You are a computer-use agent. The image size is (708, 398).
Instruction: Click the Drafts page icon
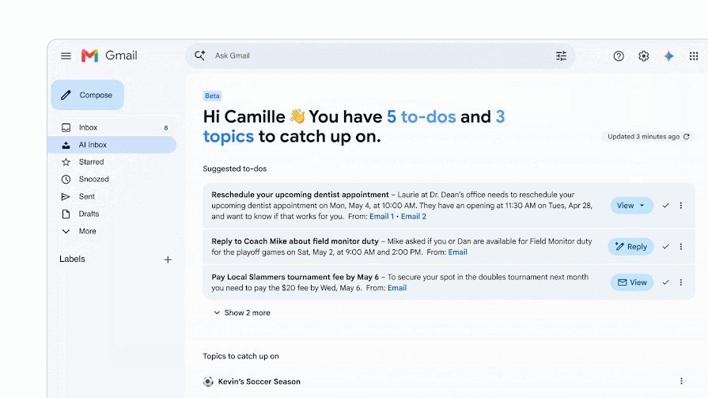click(x=66, y=214)
